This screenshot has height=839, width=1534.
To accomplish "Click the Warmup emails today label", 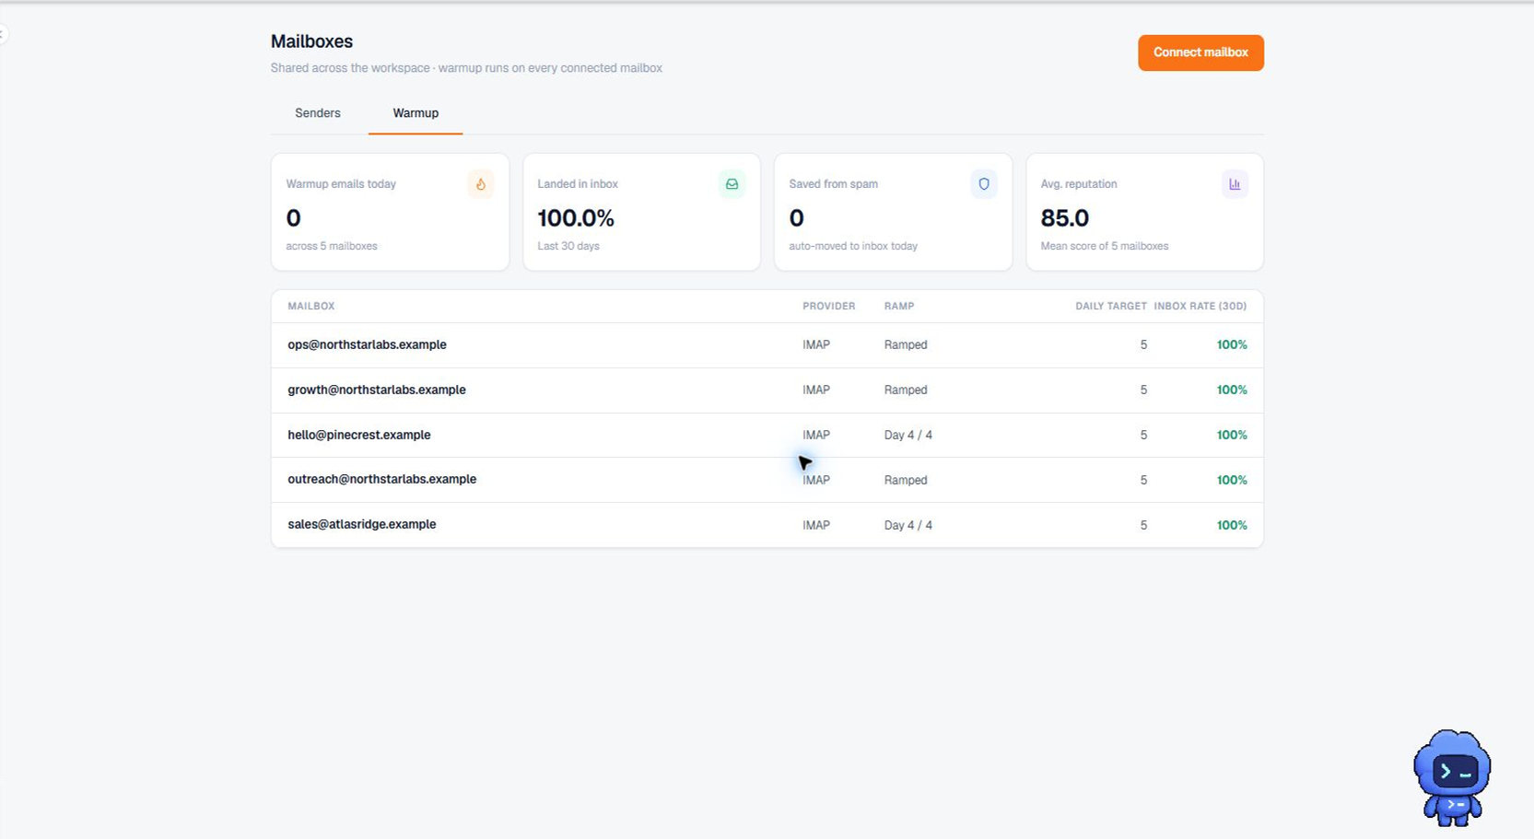I will pos(341,184).
